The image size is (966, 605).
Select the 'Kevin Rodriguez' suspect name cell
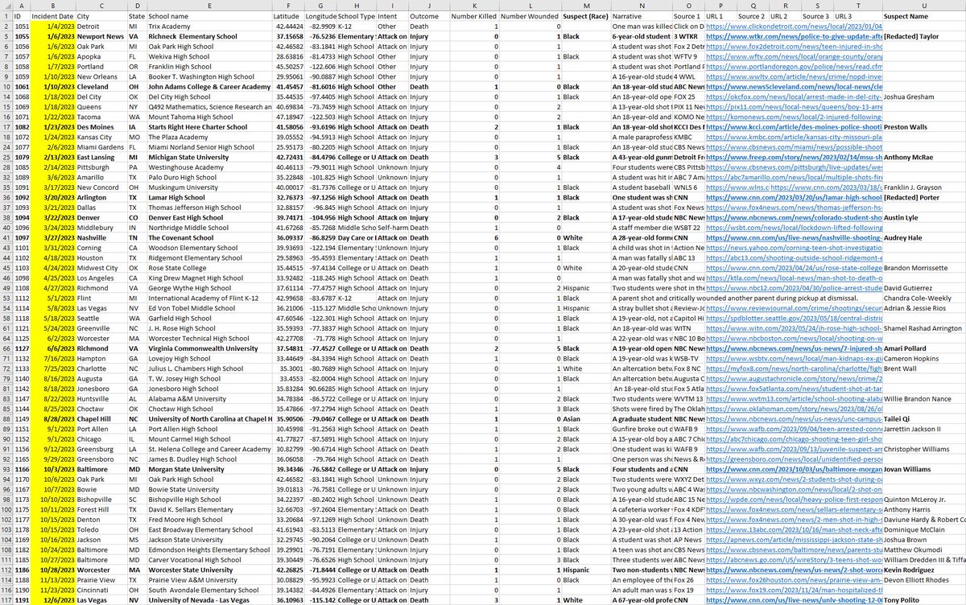tap(923, 570)
